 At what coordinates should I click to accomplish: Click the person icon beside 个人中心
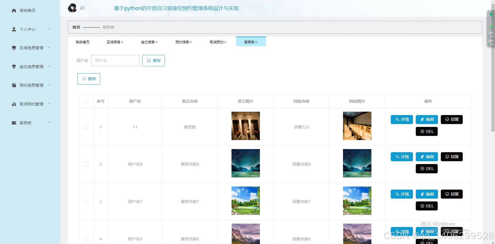point(14,29)
